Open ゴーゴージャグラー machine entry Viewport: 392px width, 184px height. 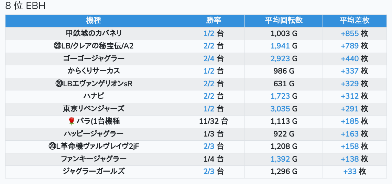point(94,58)
